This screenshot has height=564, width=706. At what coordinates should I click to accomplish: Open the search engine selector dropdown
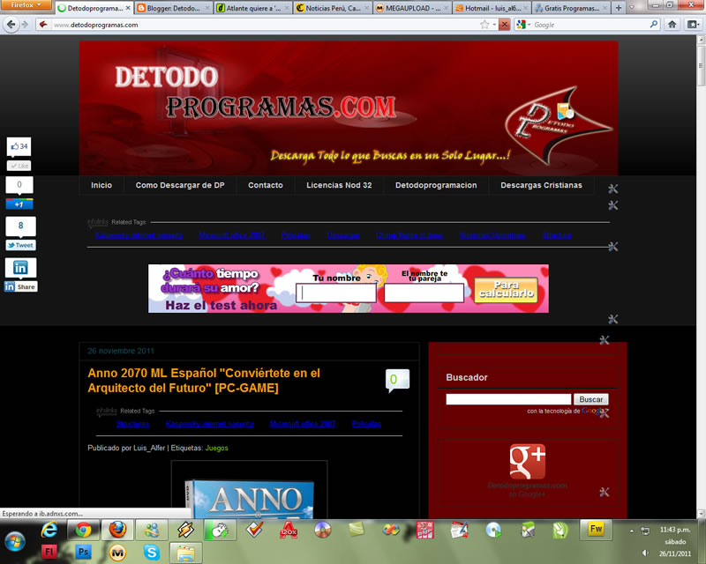(523, 25)
